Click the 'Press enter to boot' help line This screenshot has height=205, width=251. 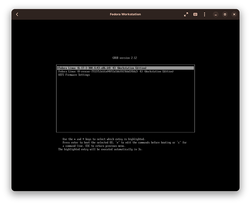coord(125,142)
